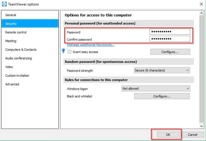The width and height of the screenshot is (206, 141).
Task: Go to the Meeting settings
Action: 30,41
